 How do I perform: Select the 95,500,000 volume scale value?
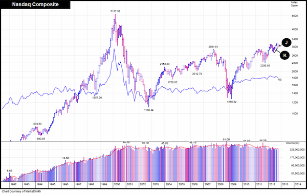pyautogui.click(x=298, y=165)
